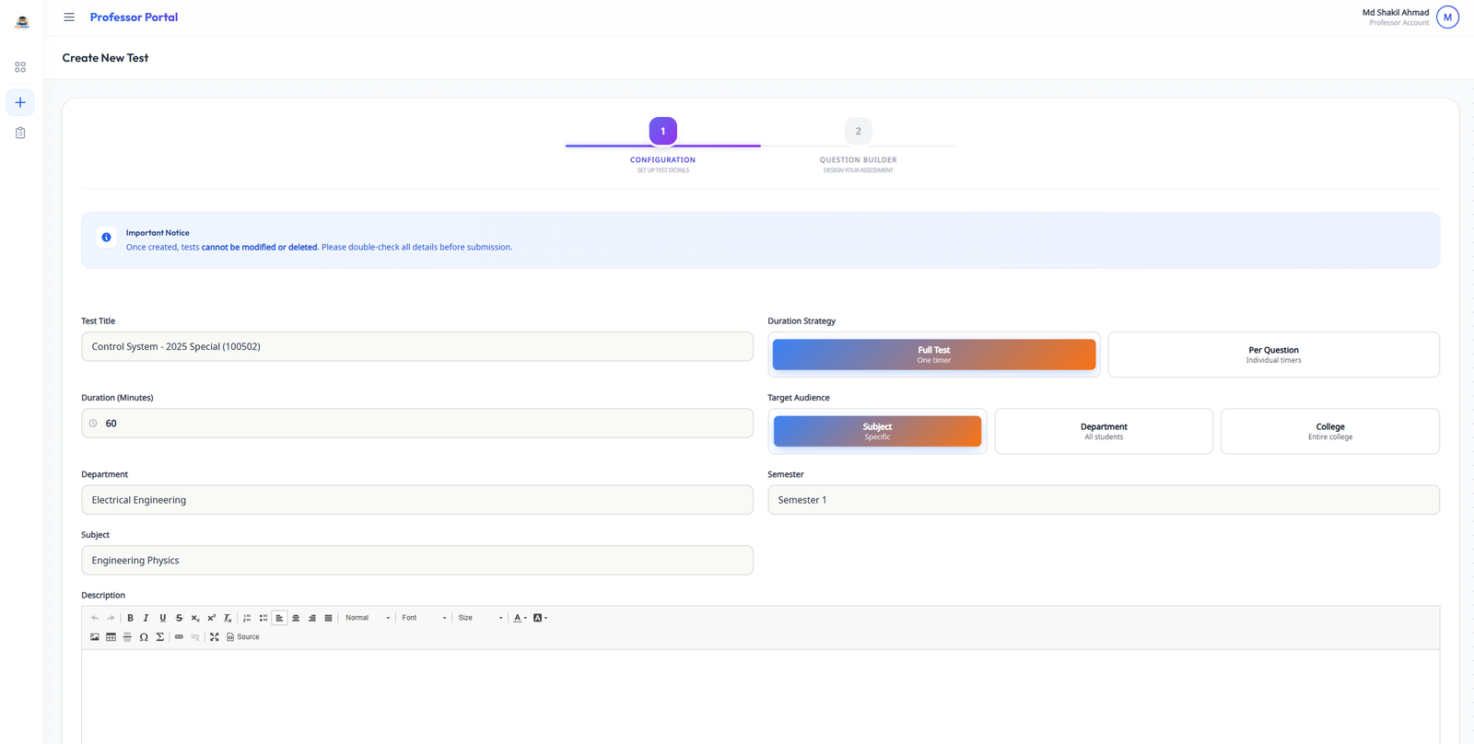Insert a table into the description
Image resolution: width=1474 pixels, height=744 pixels.
pos(111,637)
